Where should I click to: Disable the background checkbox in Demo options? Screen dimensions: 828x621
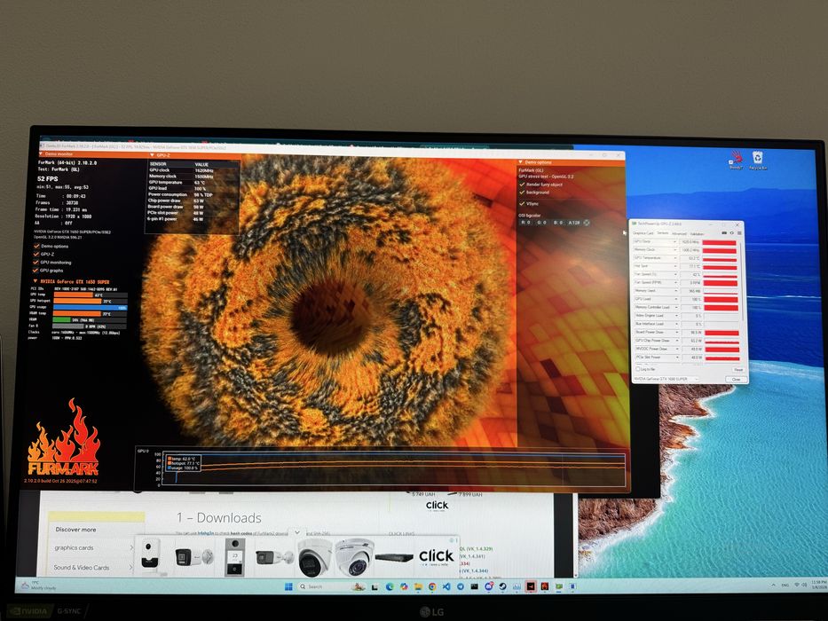(x=522, y=193)
